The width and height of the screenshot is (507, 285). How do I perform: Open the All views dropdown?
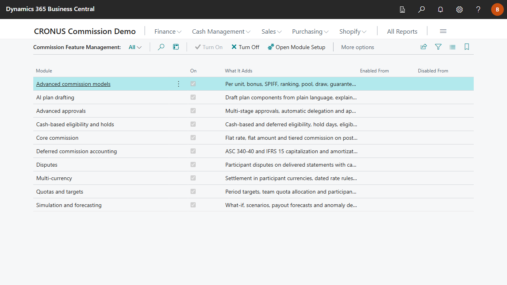pyautogui.click(x=135, y=47)
